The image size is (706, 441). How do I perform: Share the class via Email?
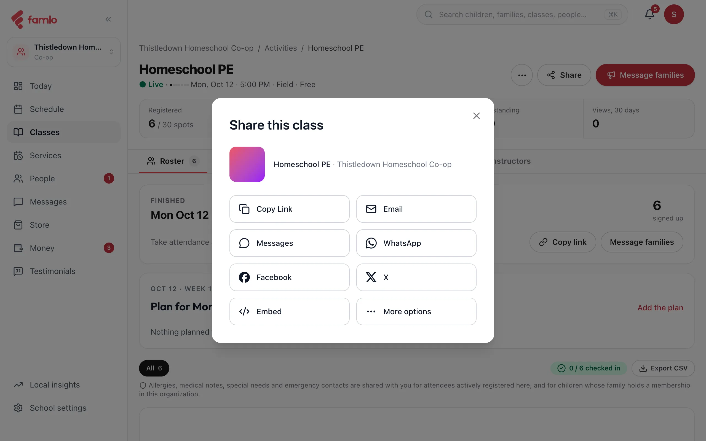pos(416,209)
